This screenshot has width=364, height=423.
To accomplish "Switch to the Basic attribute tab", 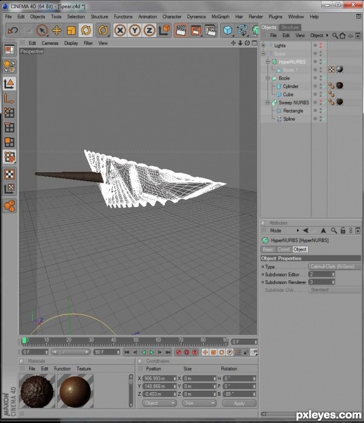I will pos(268,249).
